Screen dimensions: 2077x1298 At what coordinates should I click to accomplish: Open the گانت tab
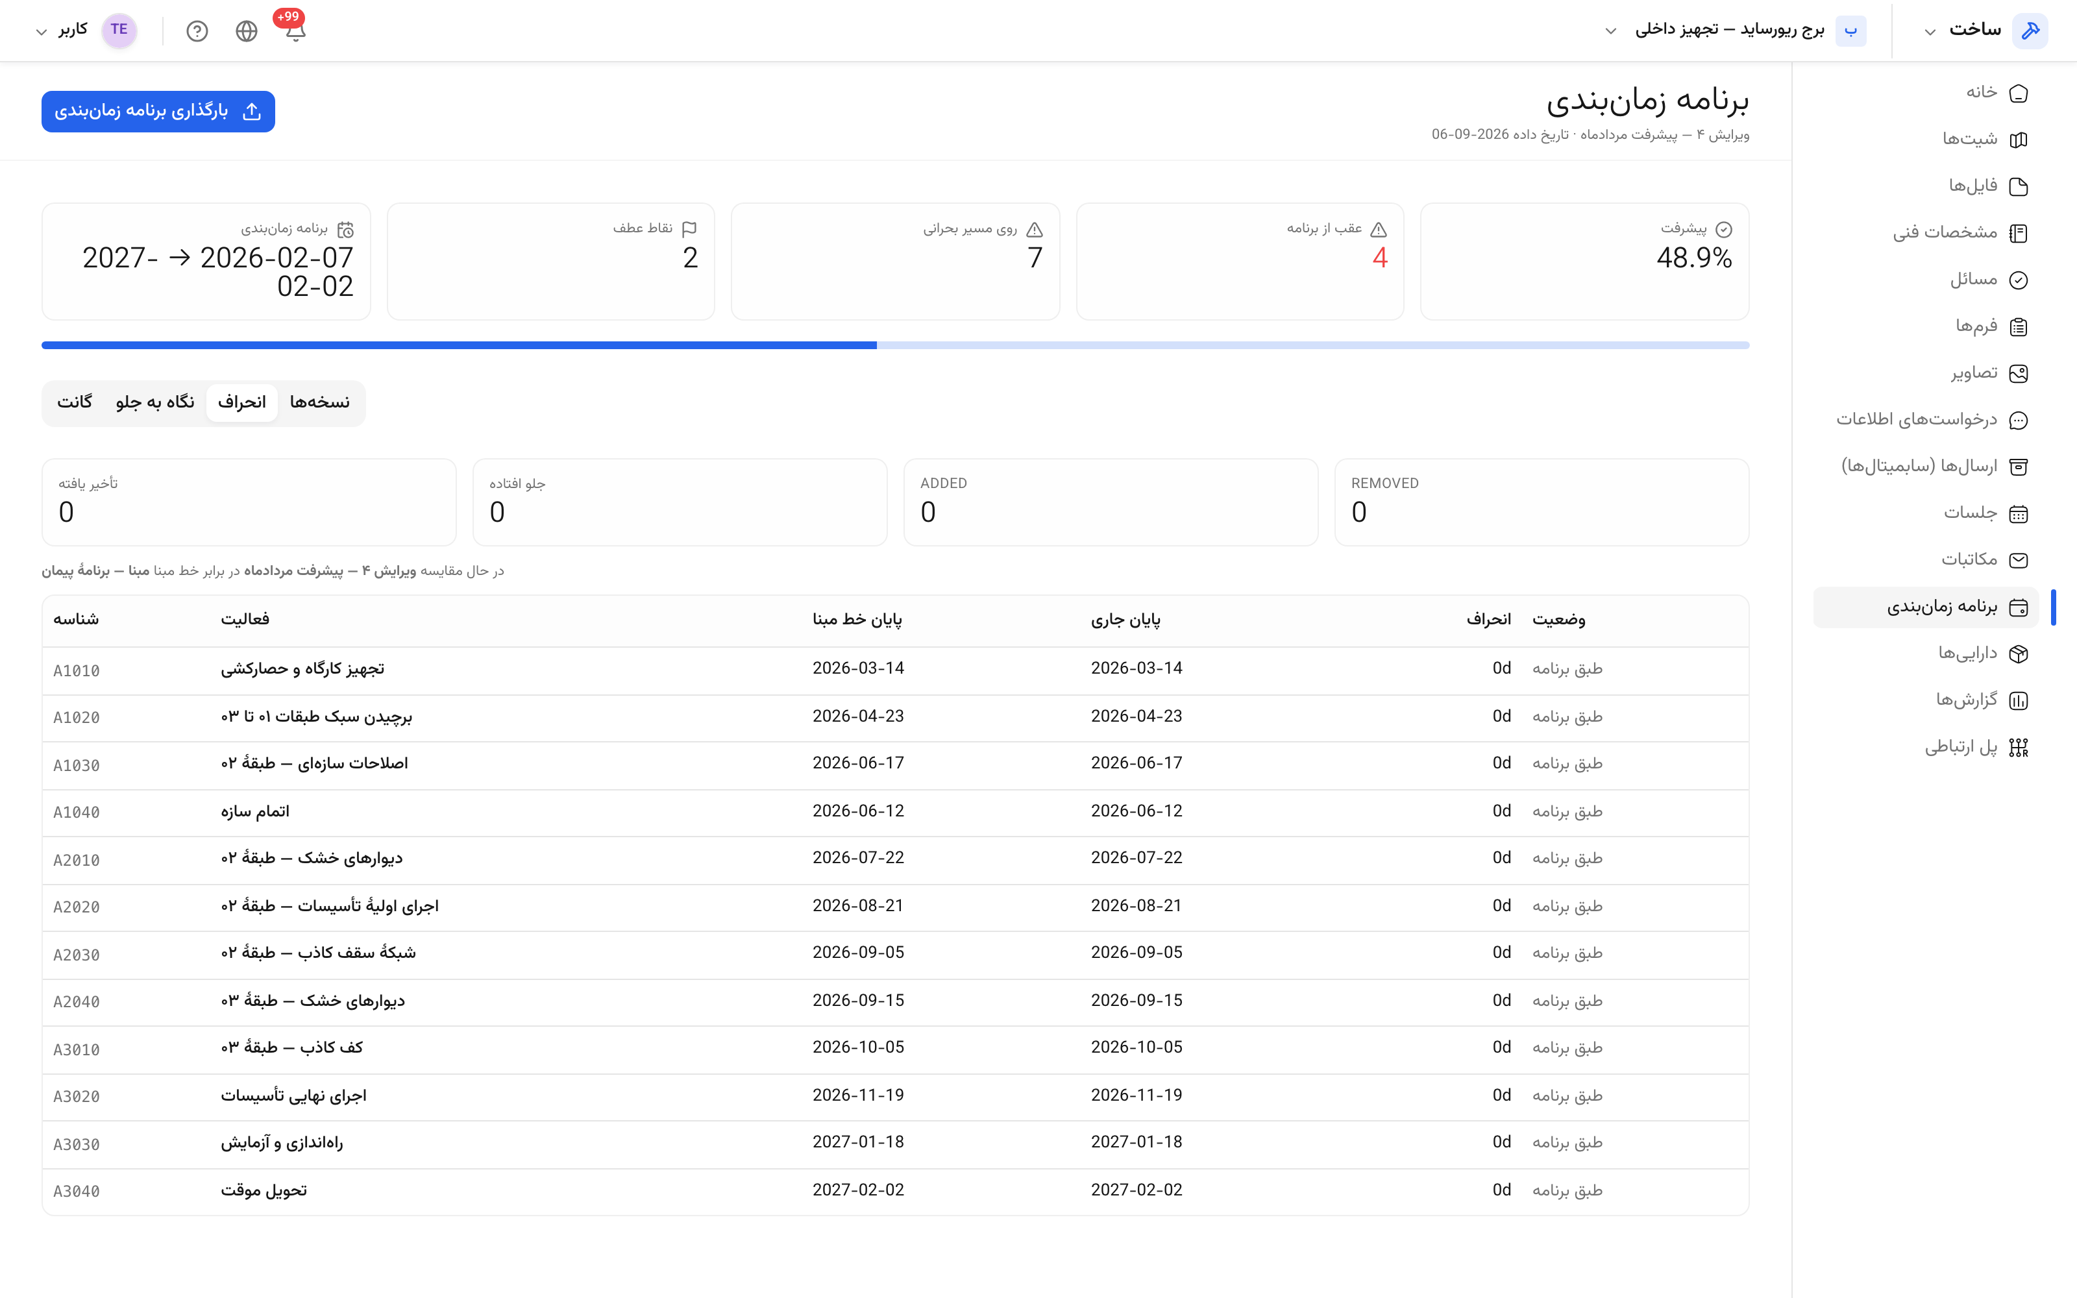tap(75, 402)
